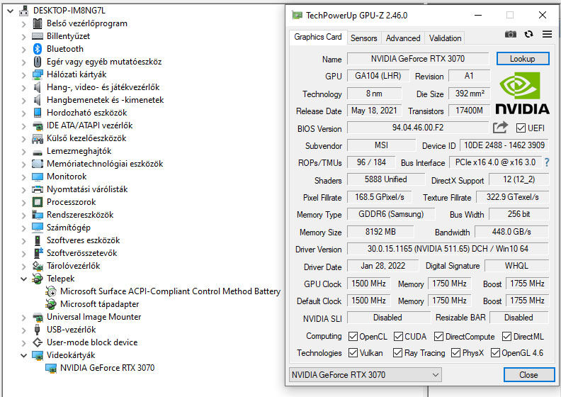Screen dimensions: 561x397
Task: Select Microsoft tápadapter tree item
Action: pyautogui.click(x=99, y=304)
